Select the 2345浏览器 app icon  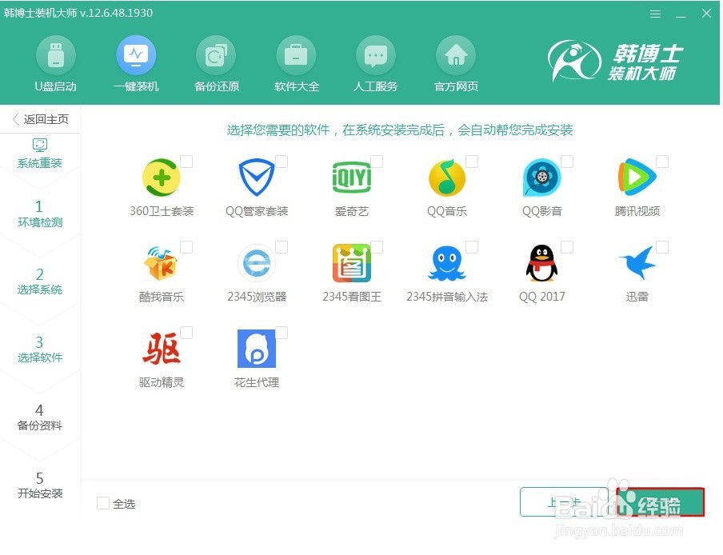coord(257,264)
